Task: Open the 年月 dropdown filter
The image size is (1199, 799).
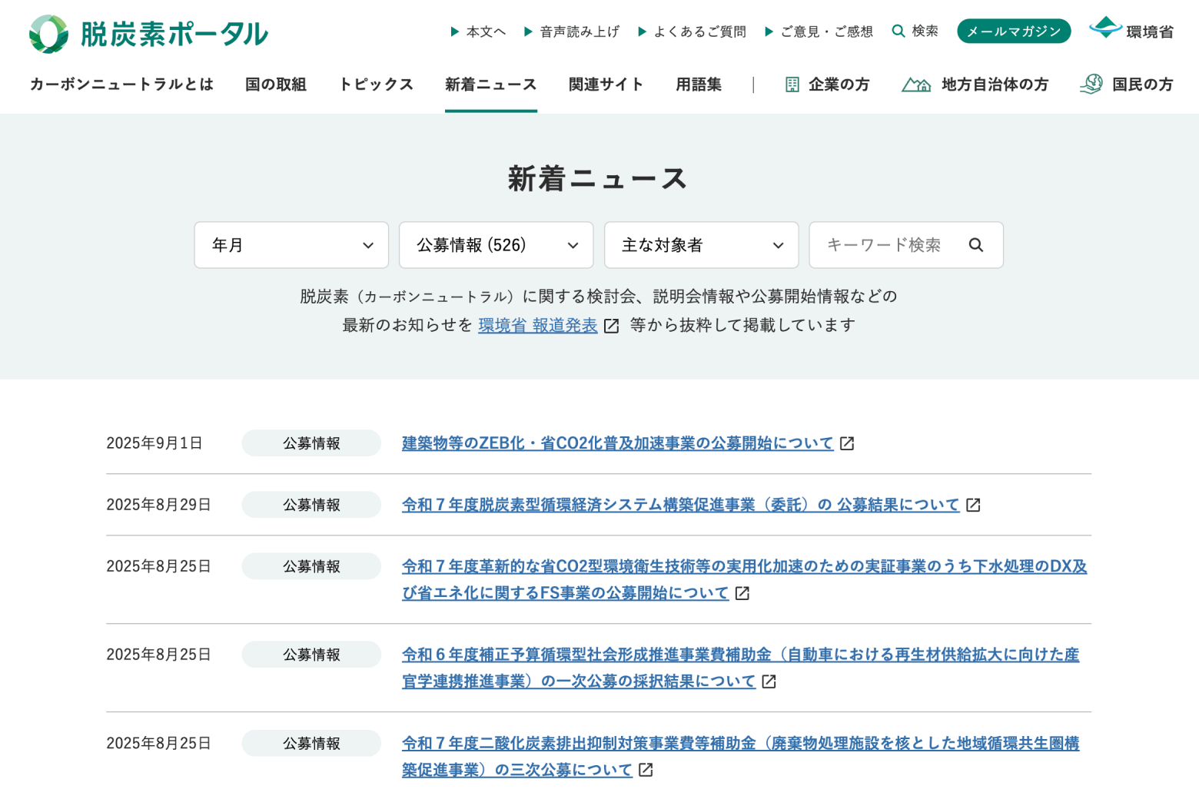Action: coord(291,245)
